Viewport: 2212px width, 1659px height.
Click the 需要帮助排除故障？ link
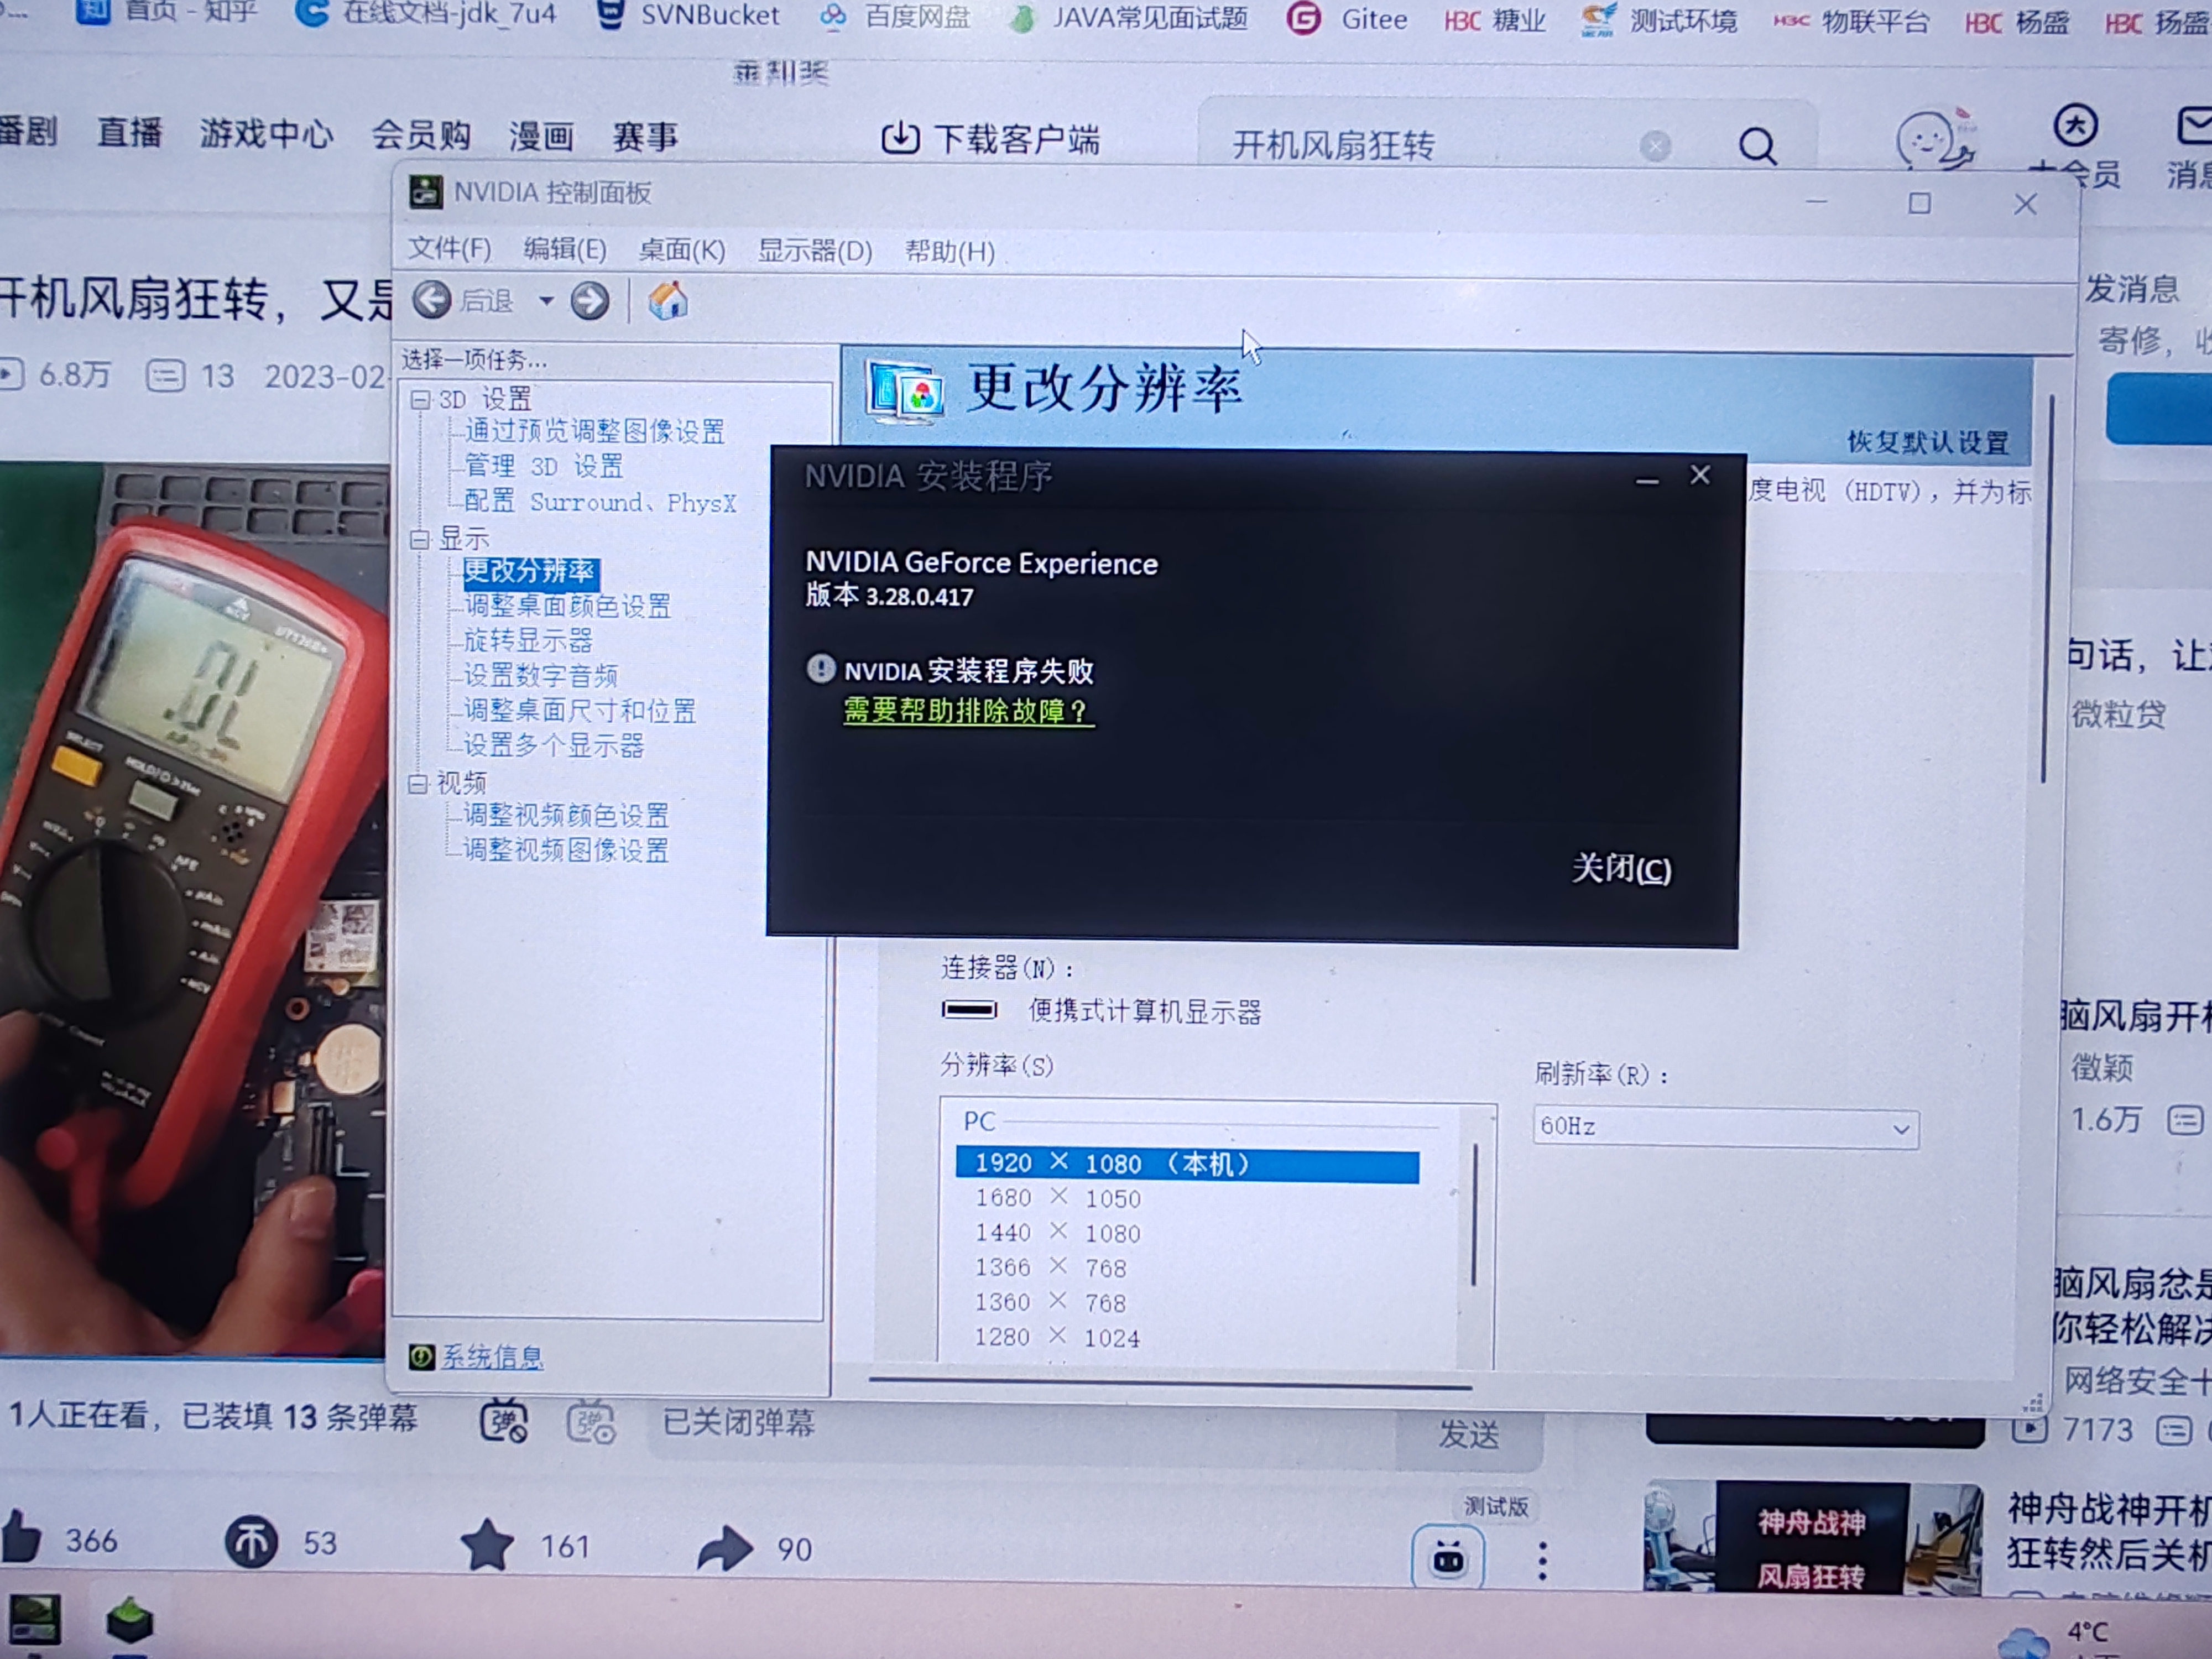pos(966,711)
